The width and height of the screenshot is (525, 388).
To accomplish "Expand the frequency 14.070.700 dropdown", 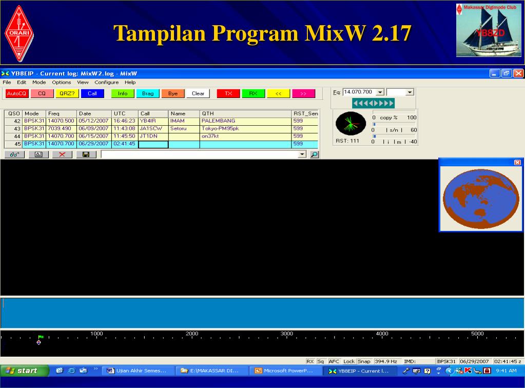I will coord(380,92).
